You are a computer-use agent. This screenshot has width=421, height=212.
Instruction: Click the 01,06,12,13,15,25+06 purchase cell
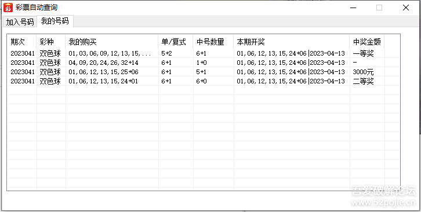[103, 72]
